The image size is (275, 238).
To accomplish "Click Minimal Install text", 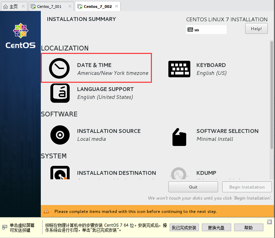I will click(x=215, y=139).
